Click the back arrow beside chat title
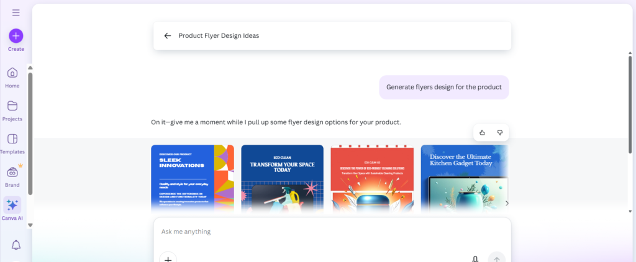This screenshot has height=262, width=636. click(167, 36)
